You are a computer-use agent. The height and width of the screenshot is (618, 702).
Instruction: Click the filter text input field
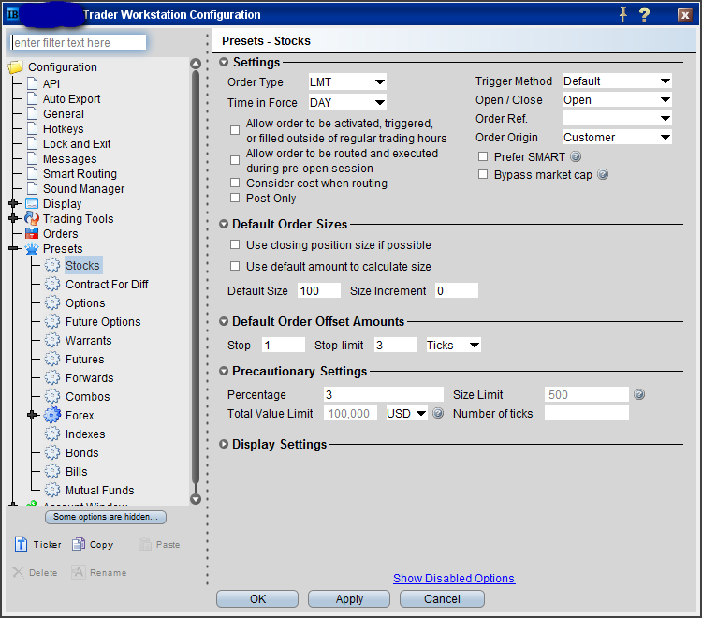(79, 42)
